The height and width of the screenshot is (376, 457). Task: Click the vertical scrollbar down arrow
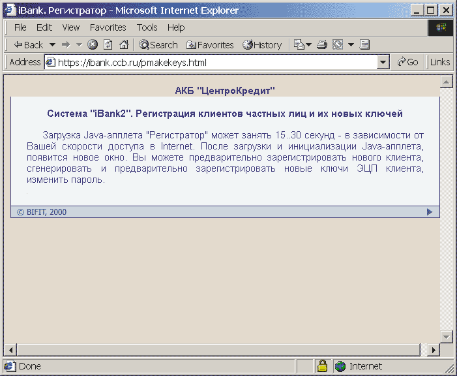pos(446,337)
